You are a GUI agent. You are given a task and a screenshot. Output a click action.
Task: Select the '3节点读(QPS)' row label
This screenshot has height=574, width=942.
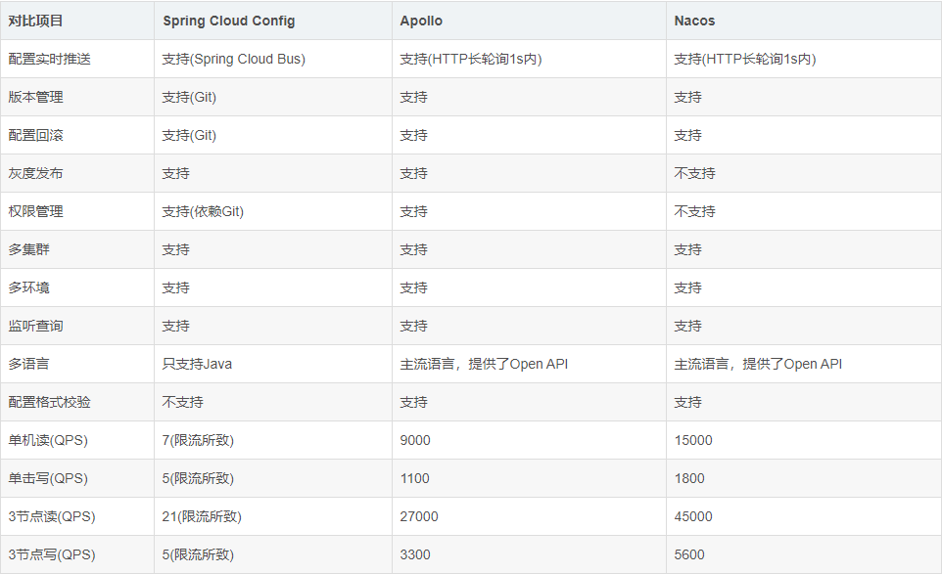pos(52,516)
